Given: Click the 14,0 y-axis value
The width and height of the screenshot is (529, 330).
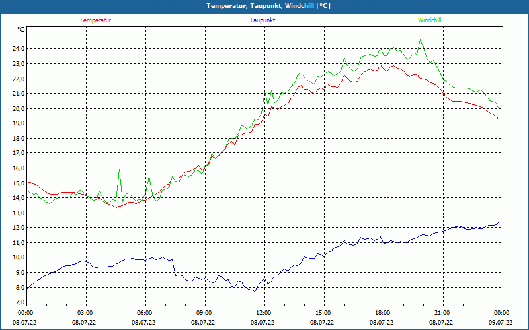Looking at the screenshot, I should (x=19, y=197).
